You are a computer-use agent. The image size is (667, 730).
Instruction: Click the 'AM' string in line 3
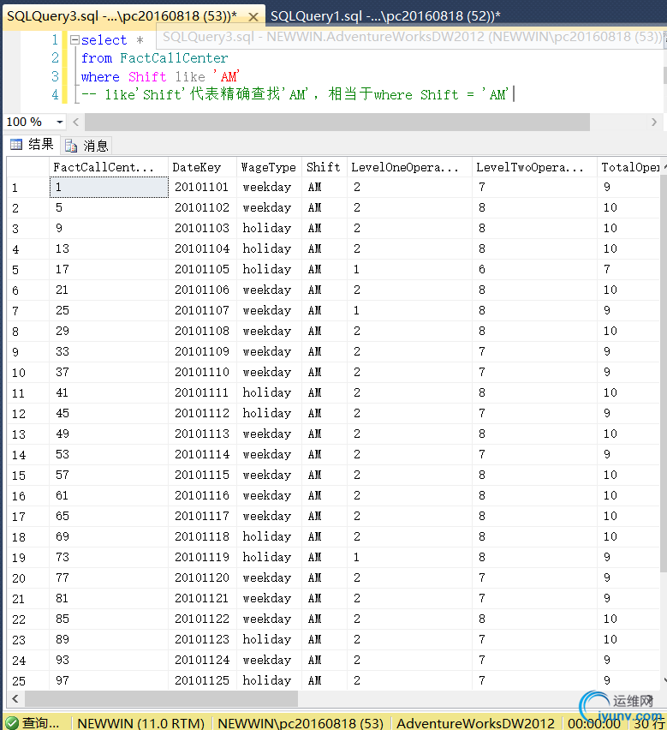226,76
